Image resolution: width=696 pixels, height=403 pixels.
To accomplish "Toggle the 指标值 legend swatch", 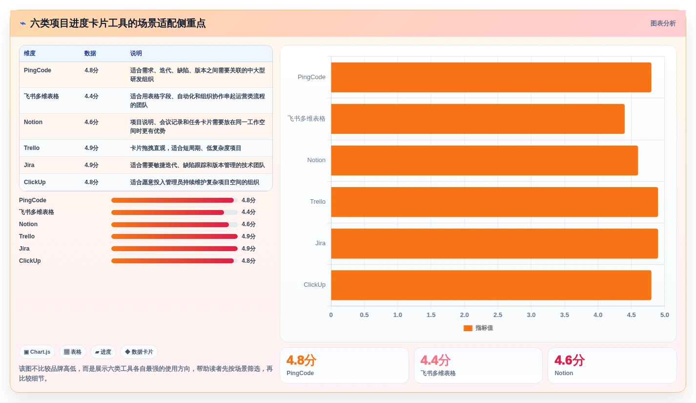I will (468, 328).
